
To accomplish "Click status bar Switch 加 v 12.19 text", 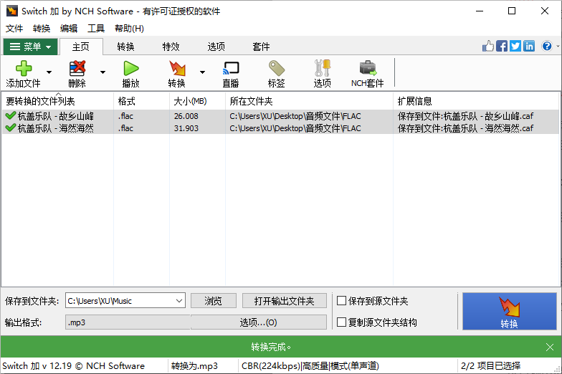I will click(73, 365).
